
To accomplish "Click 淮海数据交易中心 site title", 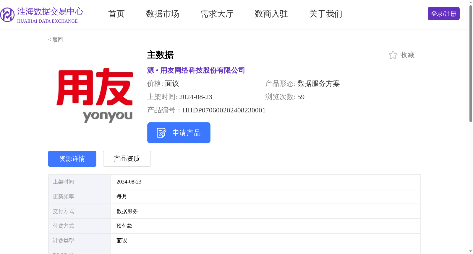I will point(50,12).
